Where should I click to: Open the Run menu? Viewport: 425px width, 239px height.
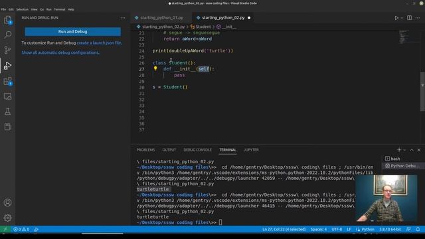pyautogui.click(x=48, y=9)
